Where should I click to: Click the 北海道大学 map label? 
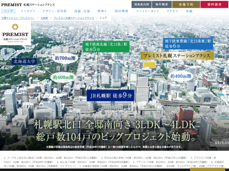[x=24, y=61]
